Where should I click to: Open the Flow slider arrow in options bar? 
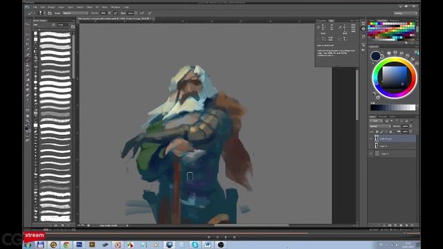click(136, 13)
